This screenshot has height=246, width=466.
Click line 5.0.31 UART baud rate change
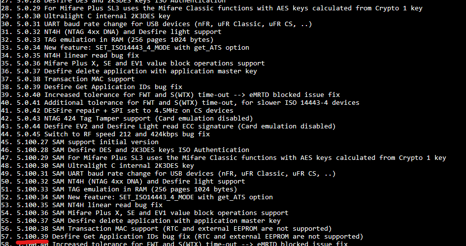[x=156, y=24]
